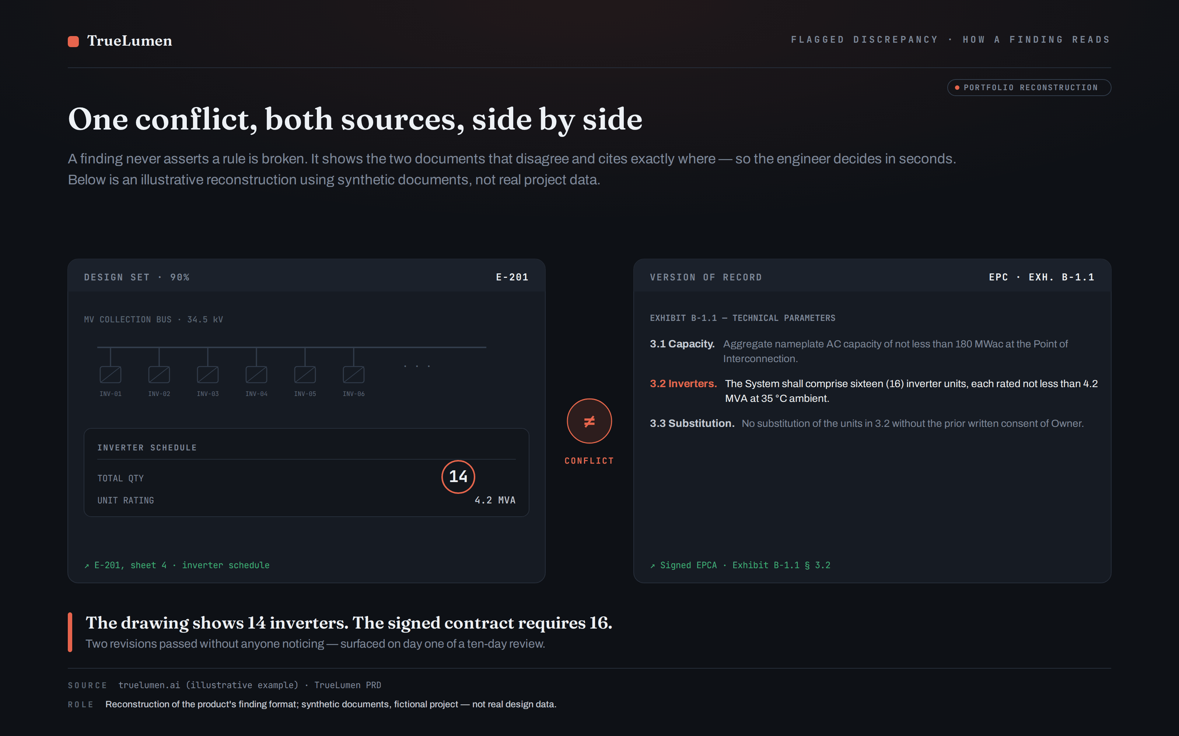
Task: Select the INV-01 inverter symbol
Action: [x=111, y=374]
